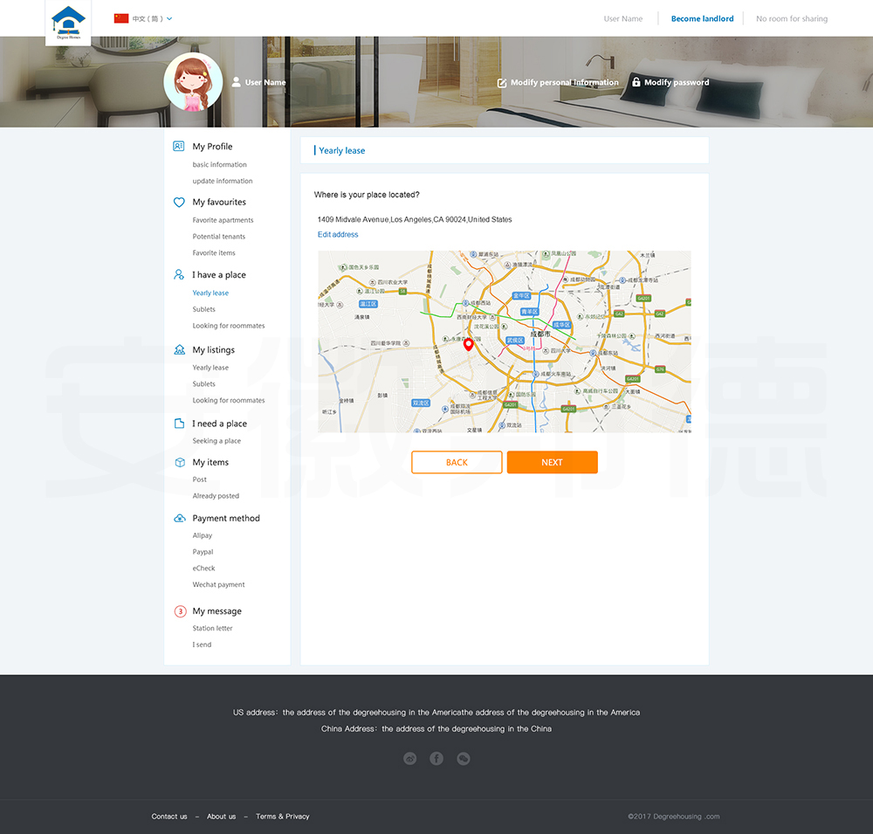Viewport: 873px width, 834px height.
Task: Open the Become landlord link
Action: pos(702,18)
